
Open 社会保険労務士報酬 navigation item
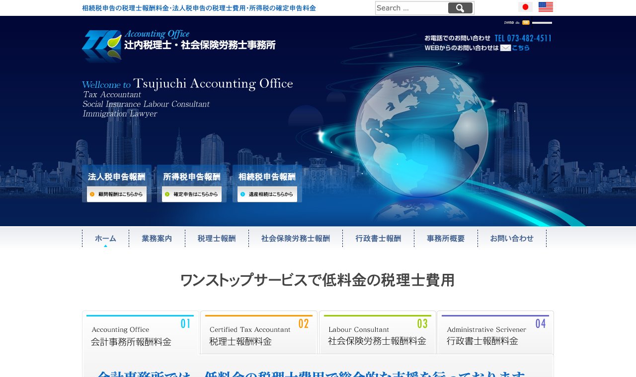296,238
